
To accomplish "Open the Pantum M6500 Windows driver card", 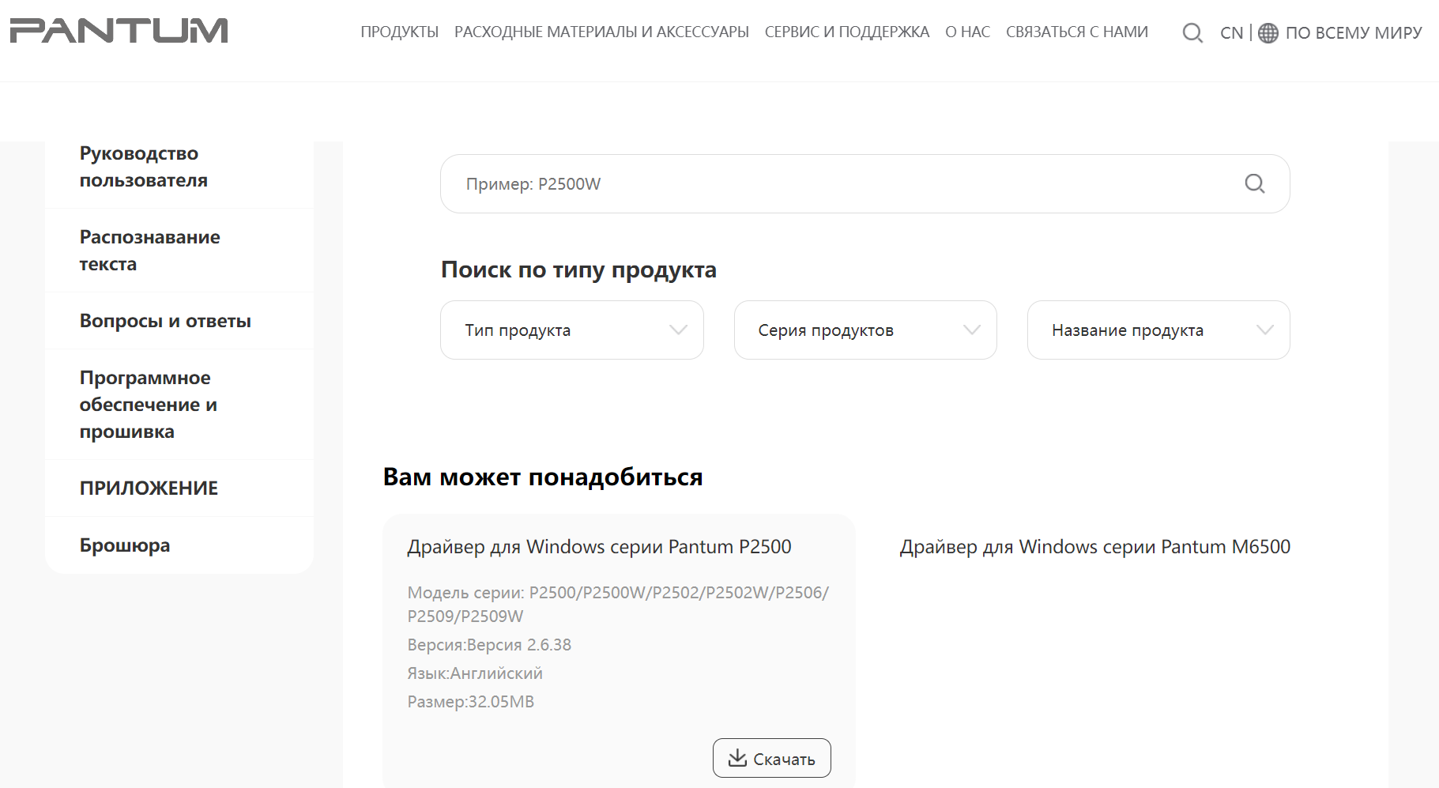I will (x=1094, y=547).
